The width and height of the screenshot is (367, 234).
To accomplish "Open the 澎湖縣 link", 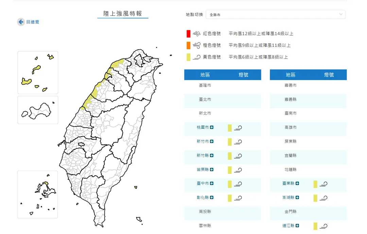I will tap(289, 198).
